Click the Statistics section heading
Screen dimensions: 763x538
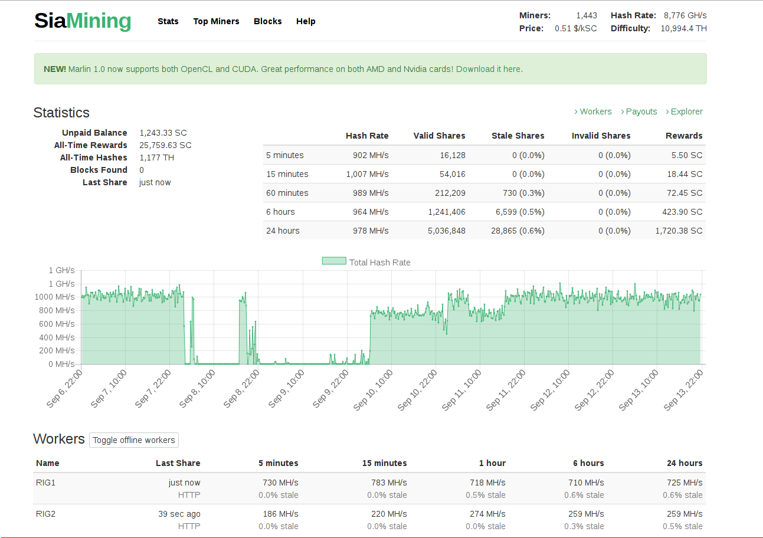click(61, 113)
